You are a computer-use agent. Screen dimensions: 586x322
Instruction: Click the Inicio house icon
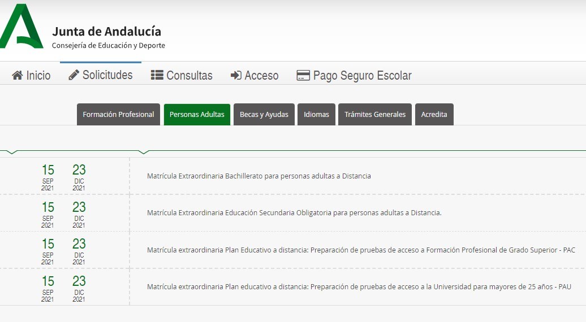pos(18,76)
